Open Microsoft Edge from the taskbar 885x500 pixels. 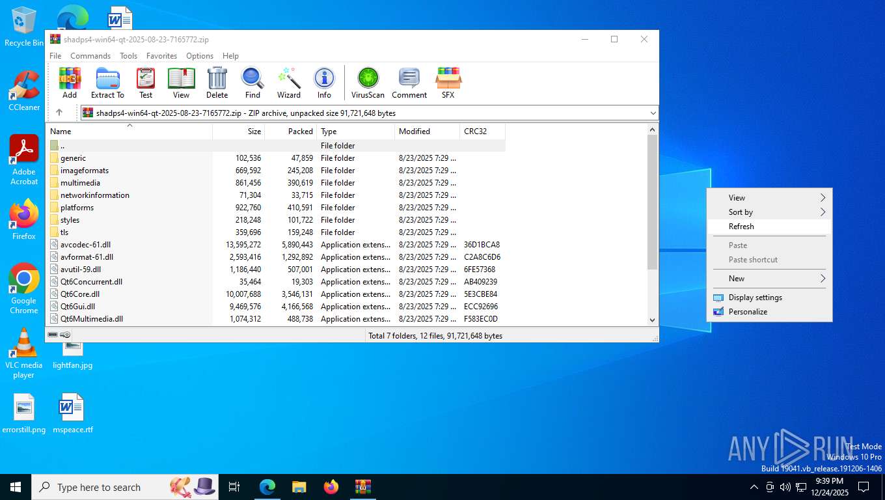coord(267,487)
